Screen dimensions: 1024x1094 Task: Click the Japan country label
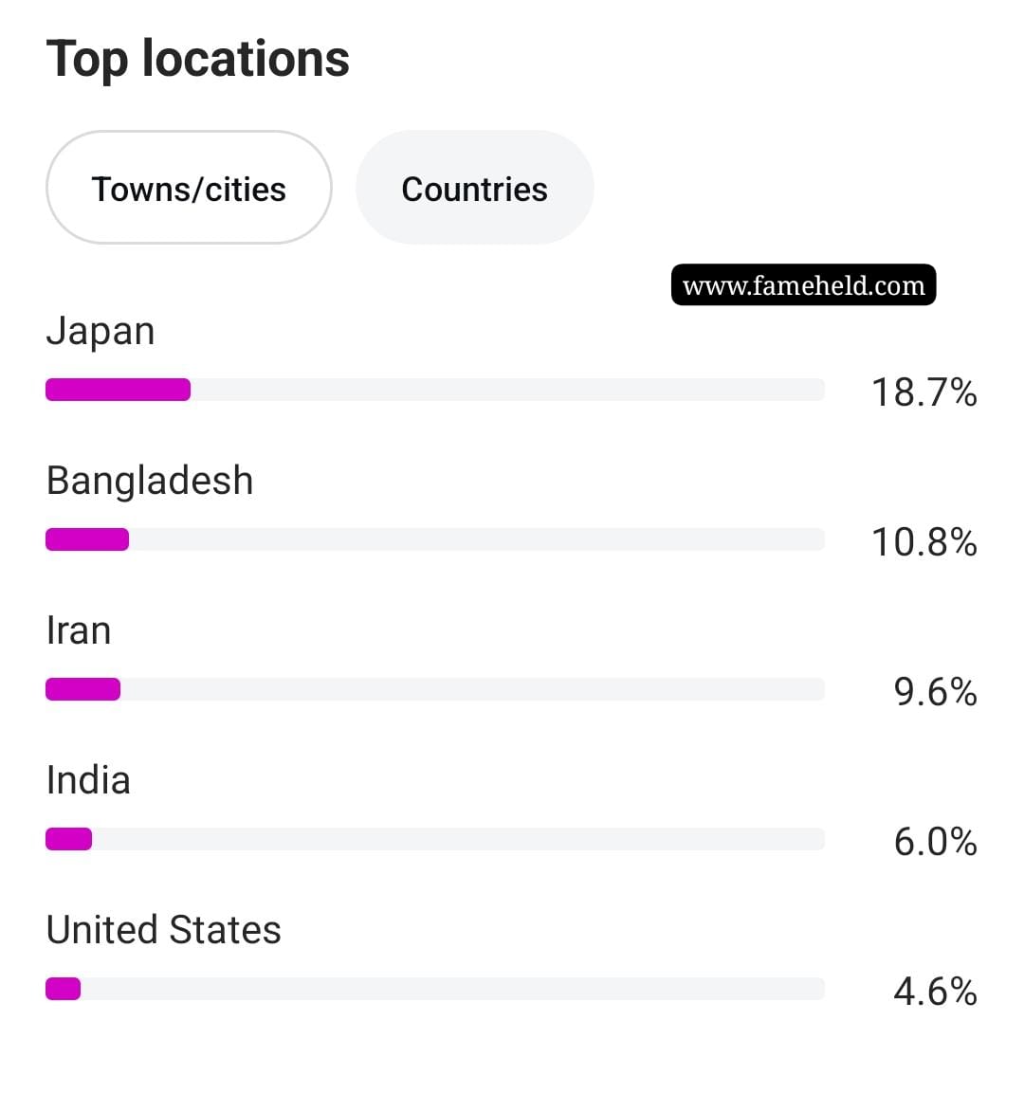click(101, 331)
